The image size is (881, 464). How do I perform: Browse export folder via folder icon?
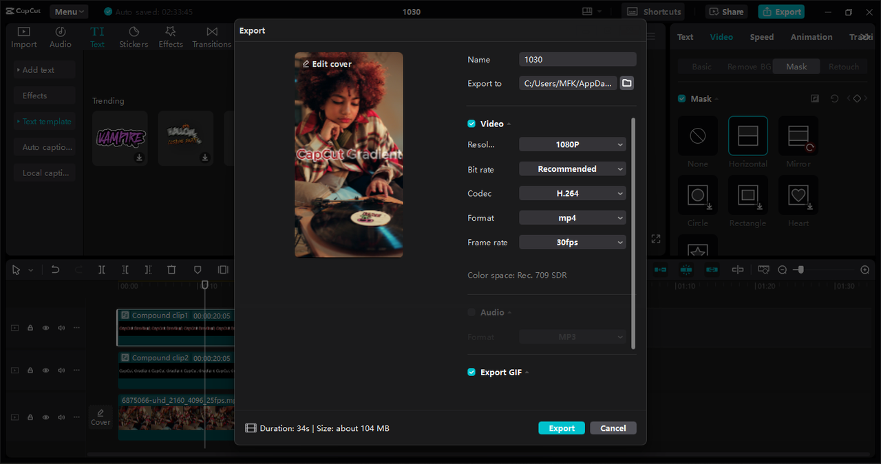click(626, 83)
